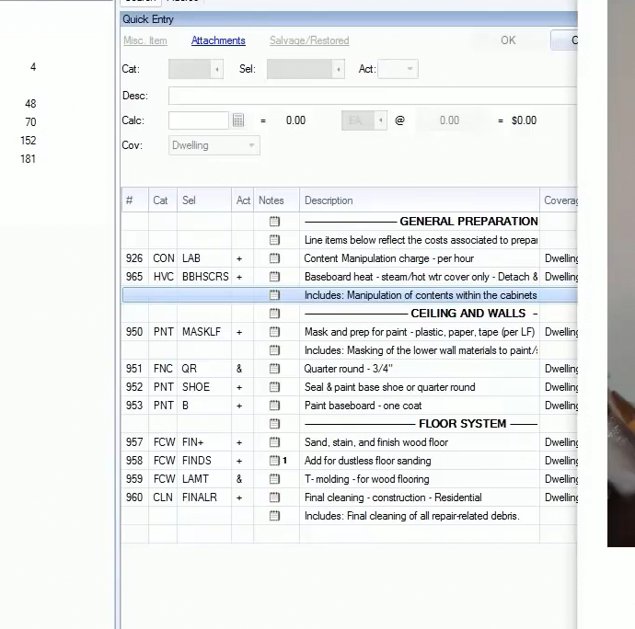The image size is (635, 629).
Task: Click the Description column header
Action: click(x=420, y=200)
